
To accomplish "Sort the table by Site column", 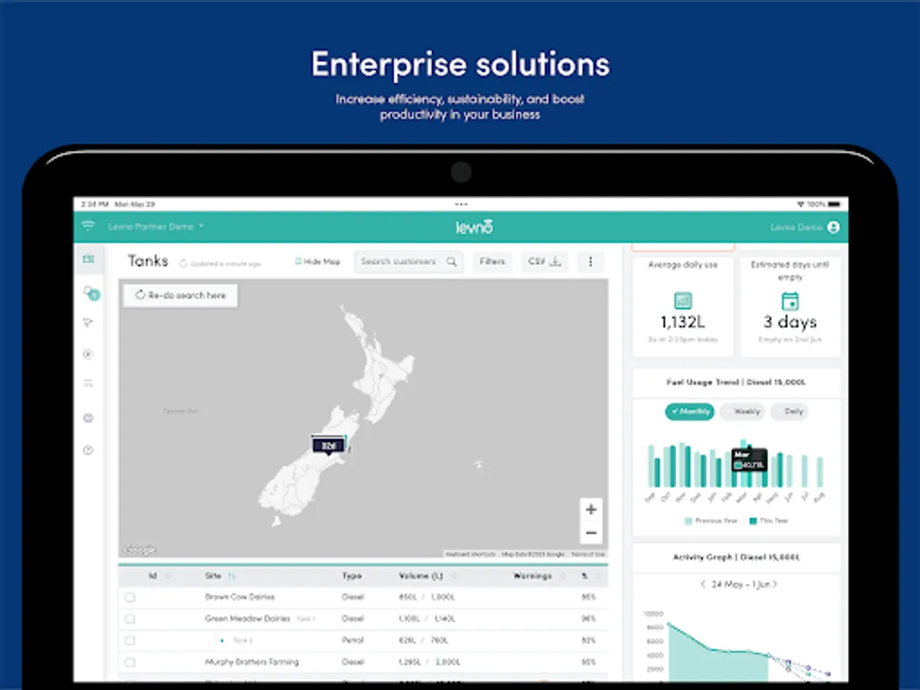I will tap(220, 576).
